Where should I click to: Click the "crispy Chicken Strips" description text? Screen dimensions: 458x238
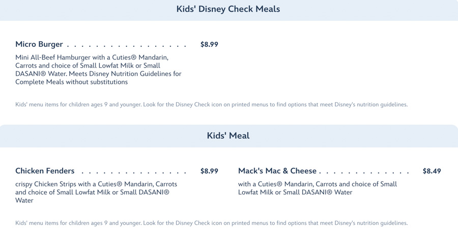(x=47, y=184)
